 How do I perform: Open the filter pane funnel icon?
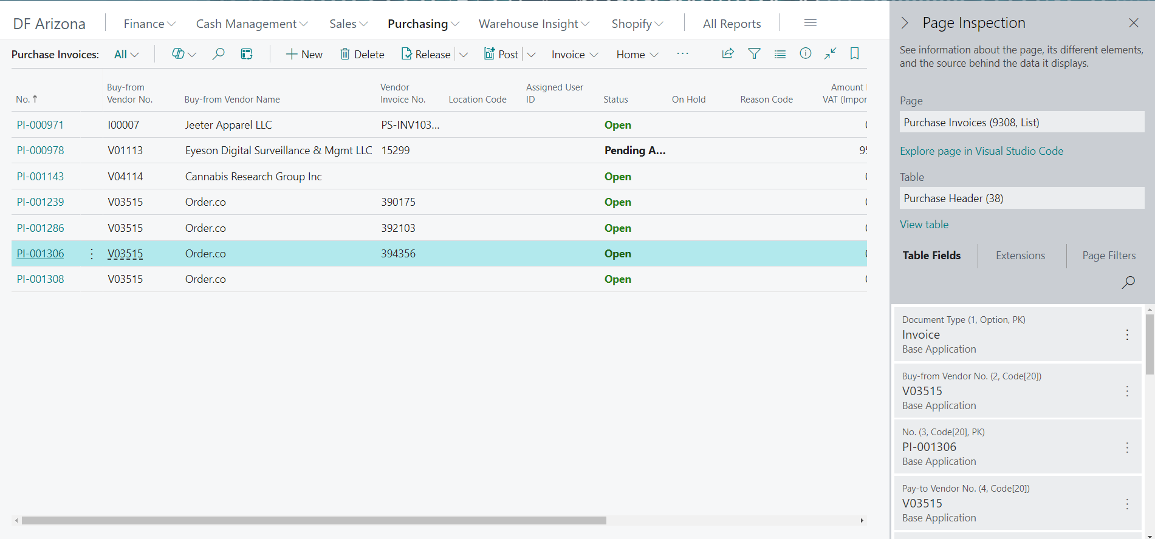point(754,53)
